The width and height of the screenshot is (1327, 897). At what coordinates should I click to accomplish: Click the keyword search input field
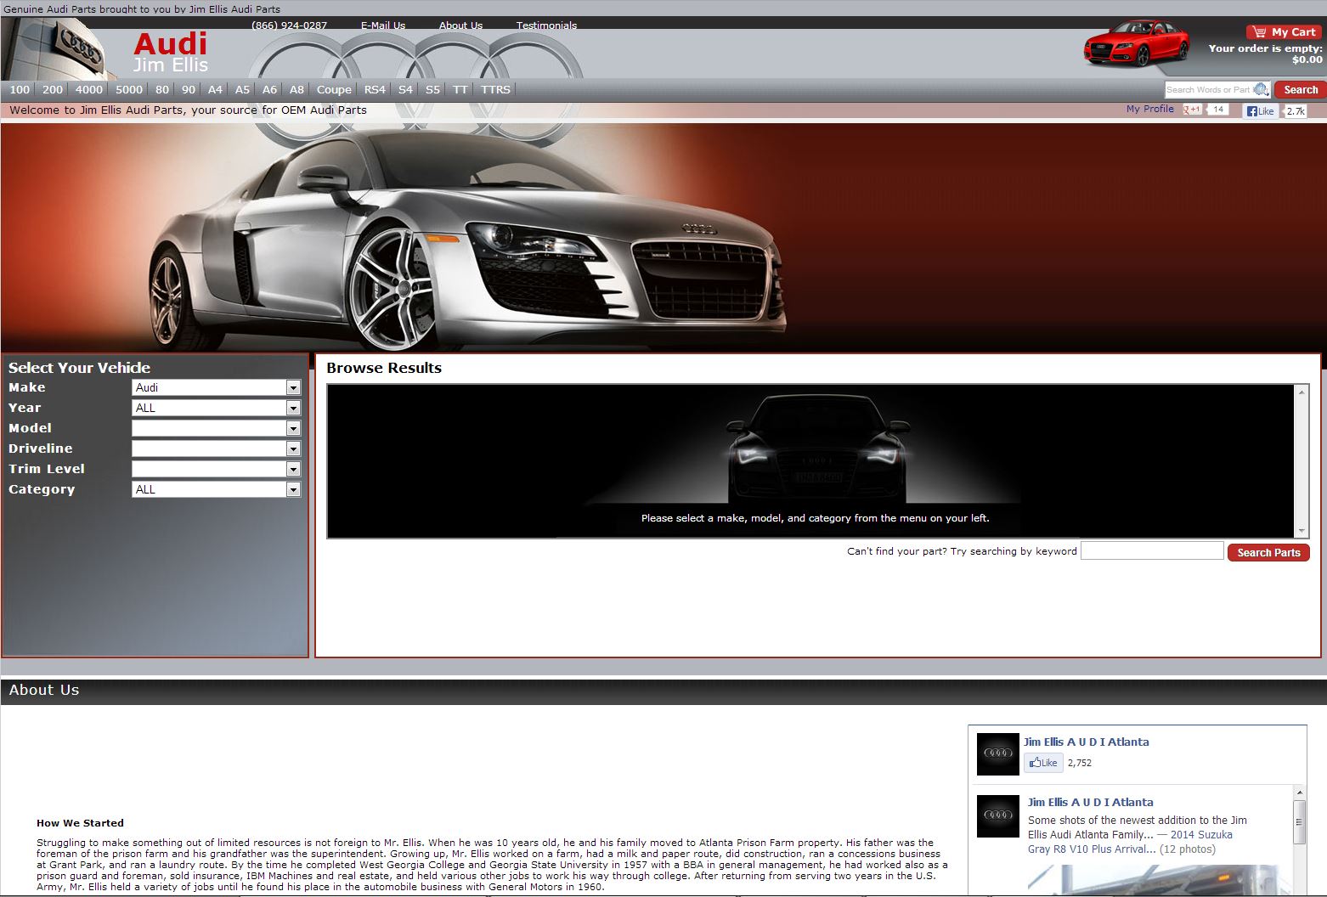pos(1151,551)
